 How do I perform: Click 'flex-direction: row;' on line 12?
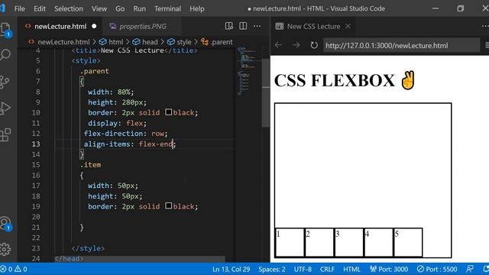tap(125, 134)
